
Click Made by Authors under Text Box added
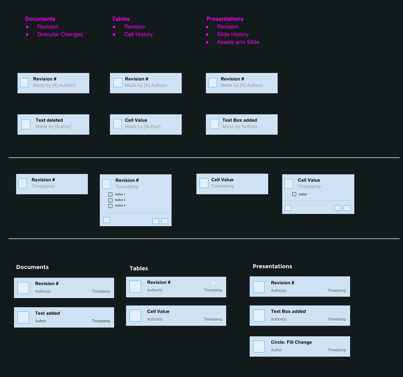click(240, 127)
